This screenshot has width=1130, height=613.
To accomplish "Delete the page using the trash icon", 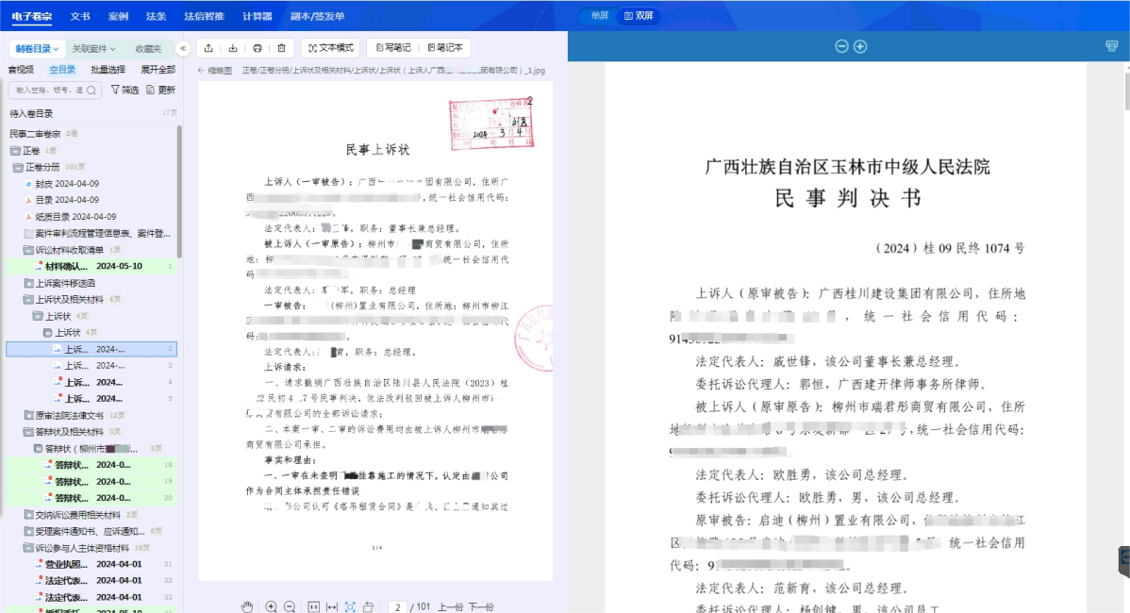I will [281, 48].
